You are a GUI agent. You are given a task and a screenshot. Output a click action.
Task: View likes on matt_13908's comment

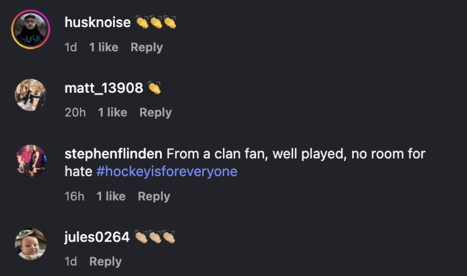(x=112, y=113)
